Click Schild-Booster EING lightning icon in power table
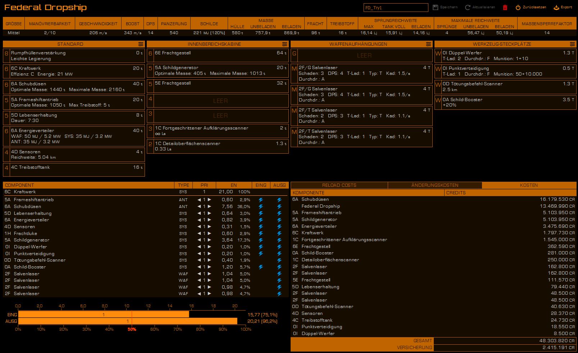Viewport: 578px width, 353px height. tap(261, 267)
